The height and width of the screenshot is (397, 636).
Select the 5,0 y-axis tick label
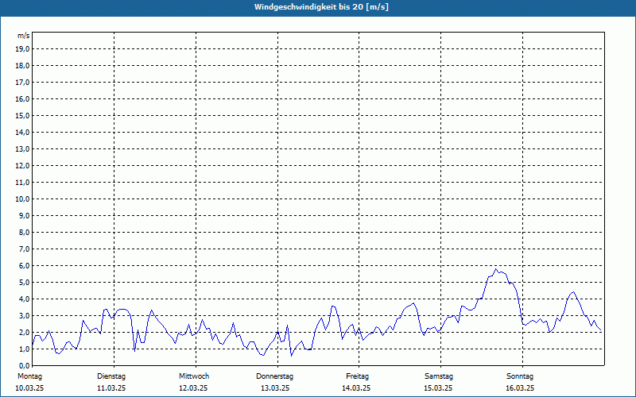23,282
